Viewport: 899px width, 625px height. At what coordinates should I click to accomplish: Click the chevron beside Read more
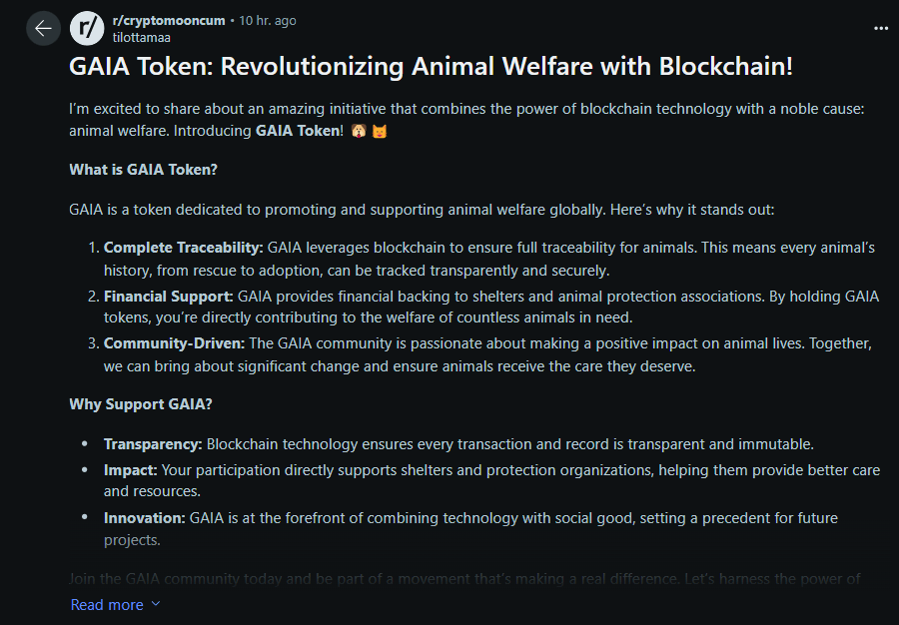coord(156,604)
